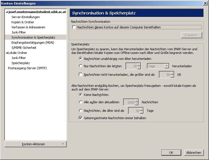Collapse the josef.mustermann account tree node
Screen dimensions: 209x160
point(7,12)
